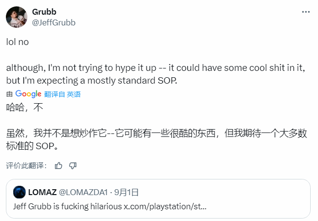The width and height of the screenshot is (318, 221).
Task: Click the "lol no" tweet text
Action: point(18,42)
